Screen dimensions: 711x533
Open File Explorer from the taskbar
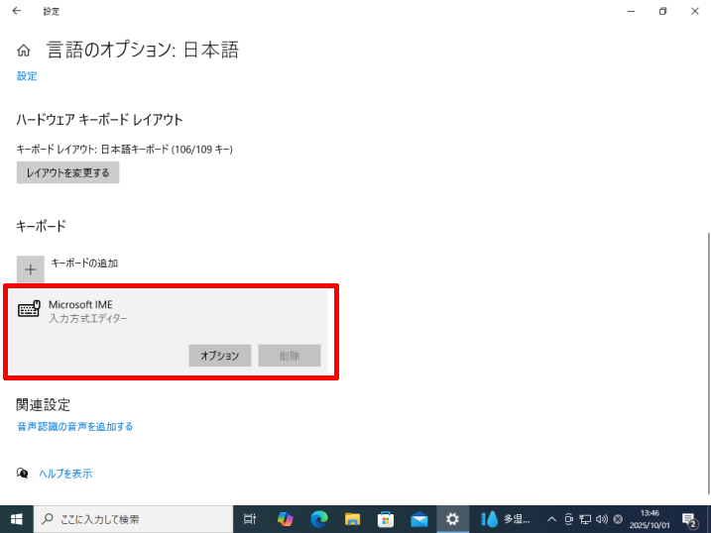[352, 518]
